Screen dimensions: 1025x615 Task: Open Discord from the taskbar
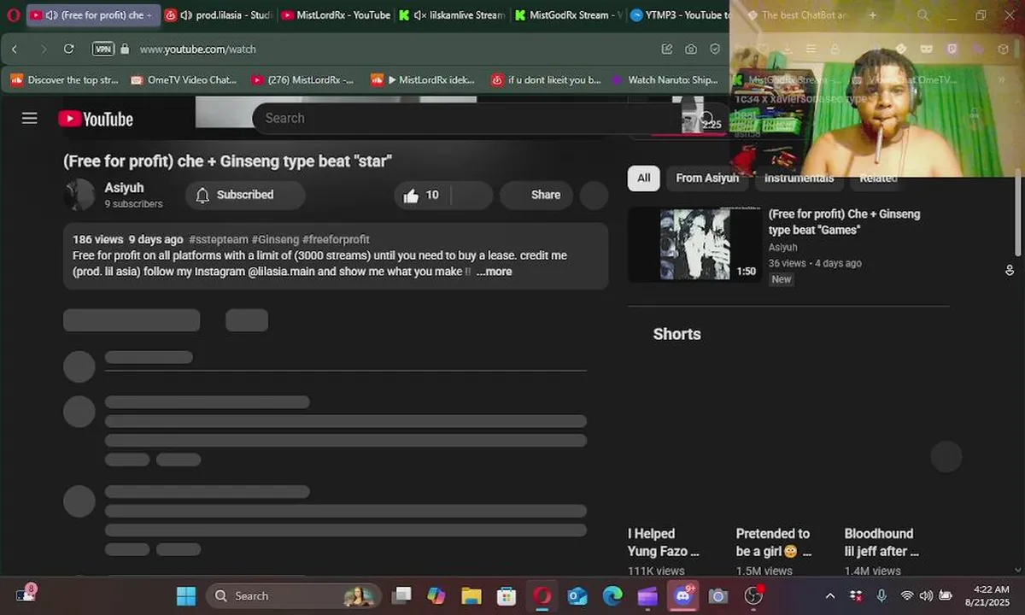point(683,595)
